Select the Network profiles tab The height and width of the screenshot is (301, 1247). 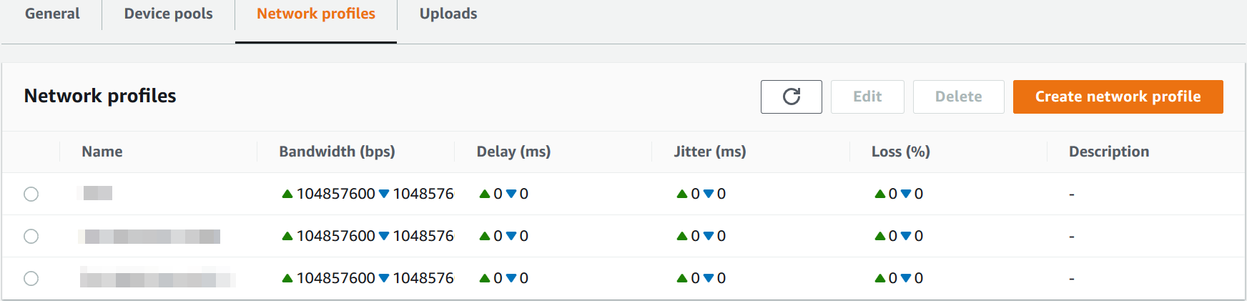(315, 14)
